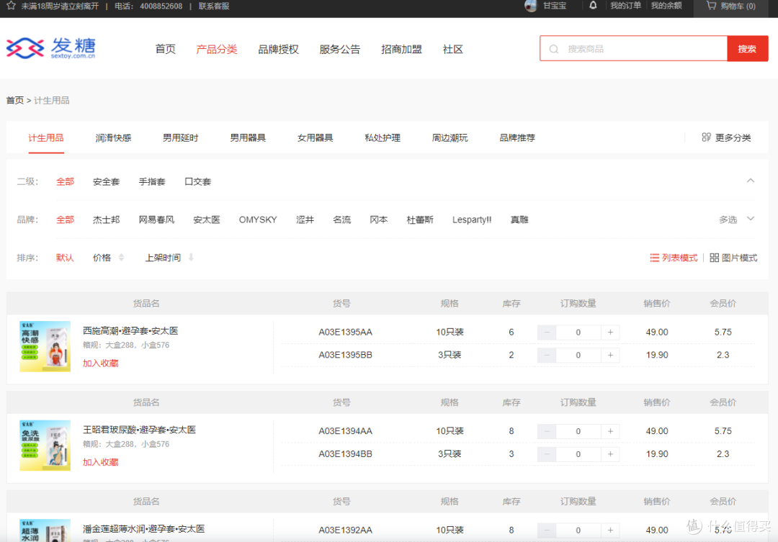778x542 pixels.
Task: Increase quantity for A03E1394AA
Action: 610,431
